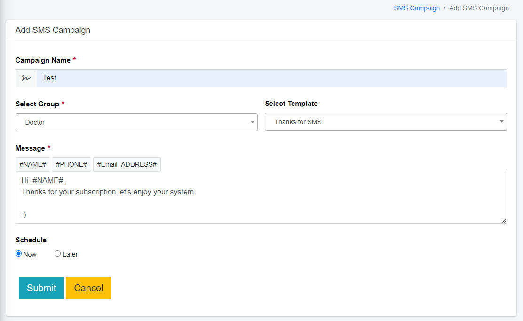This screenshot has height=321, width=523.
Task: Select the Now schedule radio button
Action: 19,254
